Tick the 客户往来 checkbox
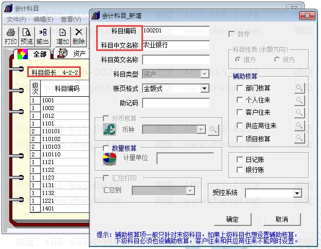The width and height of the screenshot is (321, 249). pyautogui.click(x=240, y=112)
